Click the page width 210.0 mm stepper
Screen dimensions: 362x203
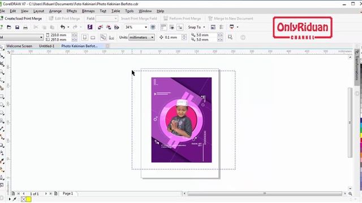74,35
